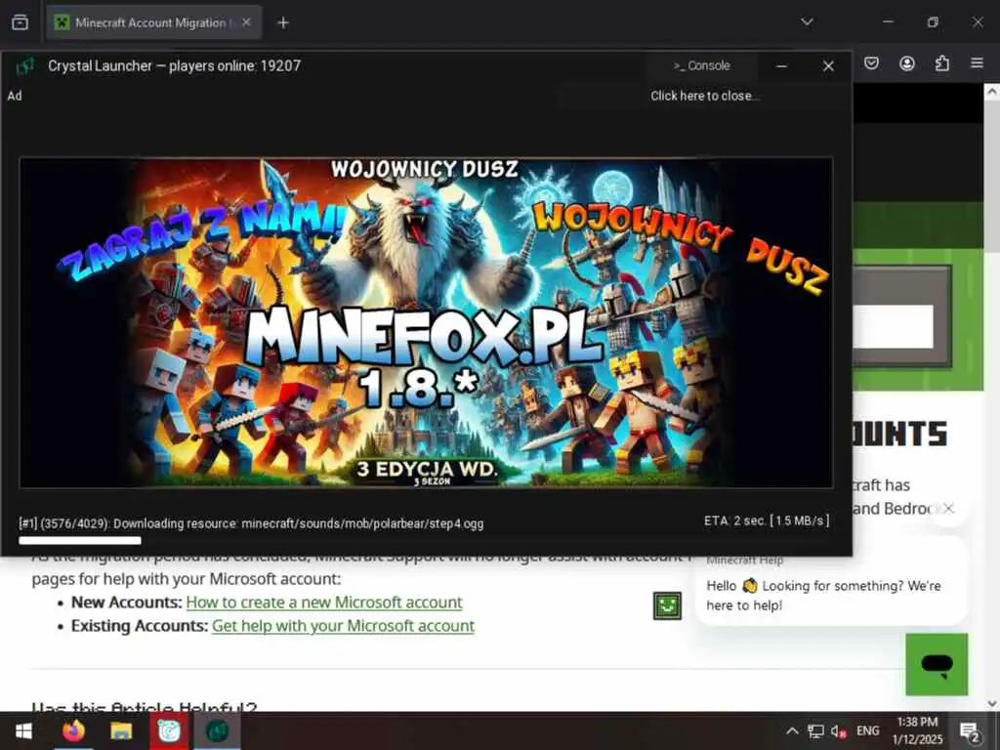Open the Firefox tab manager icon
This screenshot has width=1000, height=750.
click(x=20, y=22)
